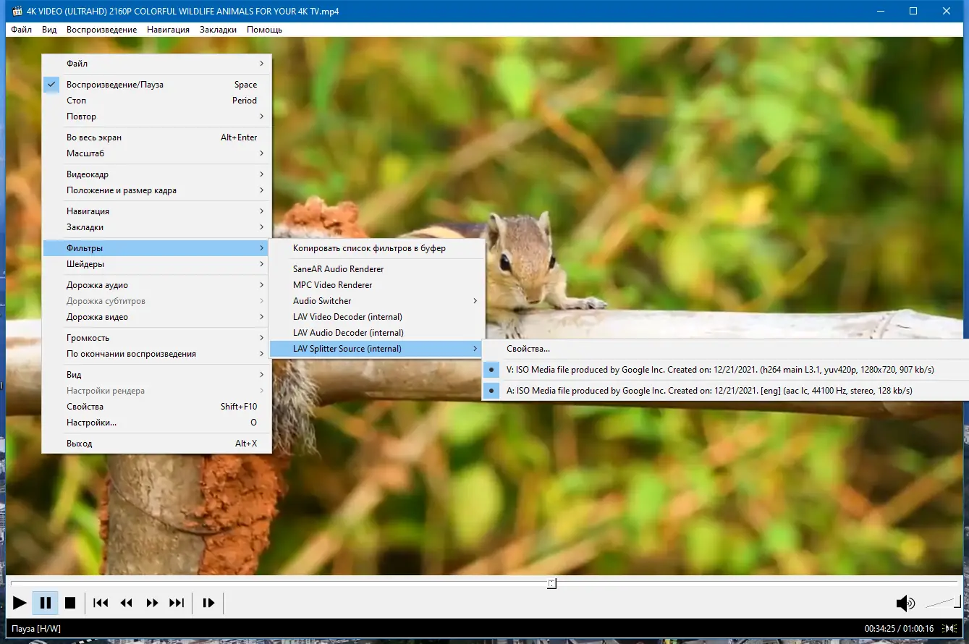Expand the Файл submenu in context menu
This screenshot has height=644, width=969.
pyautogui.click(x=156, y=64)
